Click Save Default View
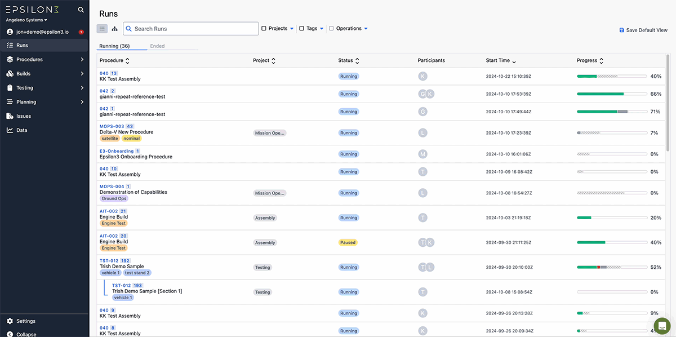Image resolution: width=676 pixels, height=337 pixels. 643,30
